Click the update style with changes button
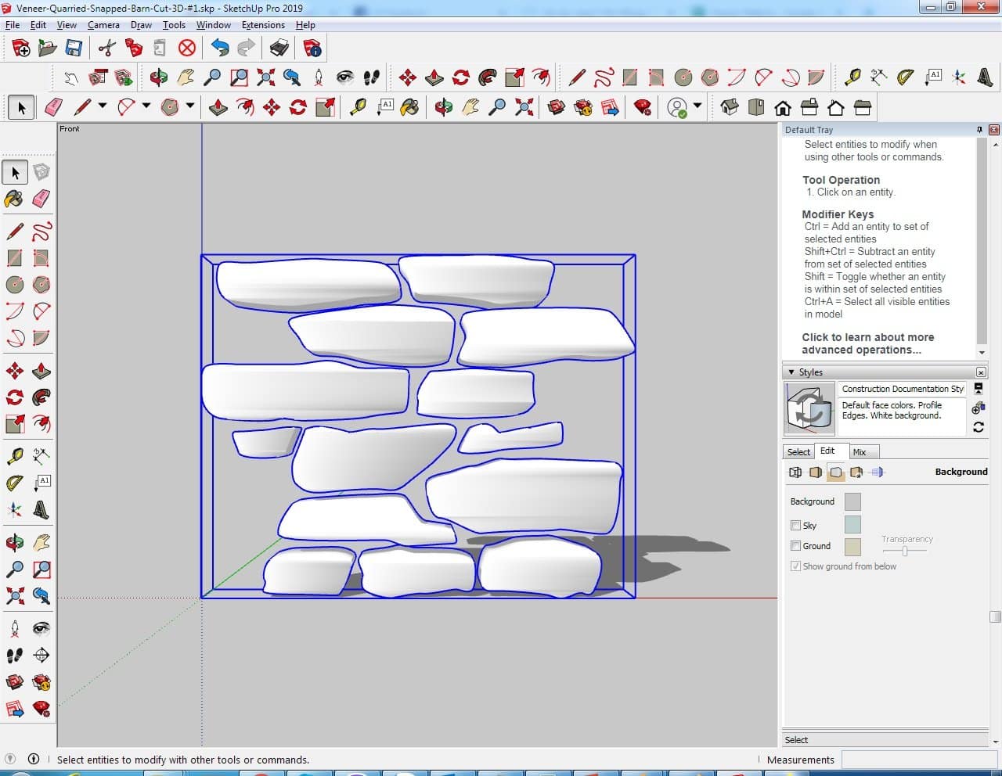This screenshot has width=1002, height=776. [x=978, y=427]
